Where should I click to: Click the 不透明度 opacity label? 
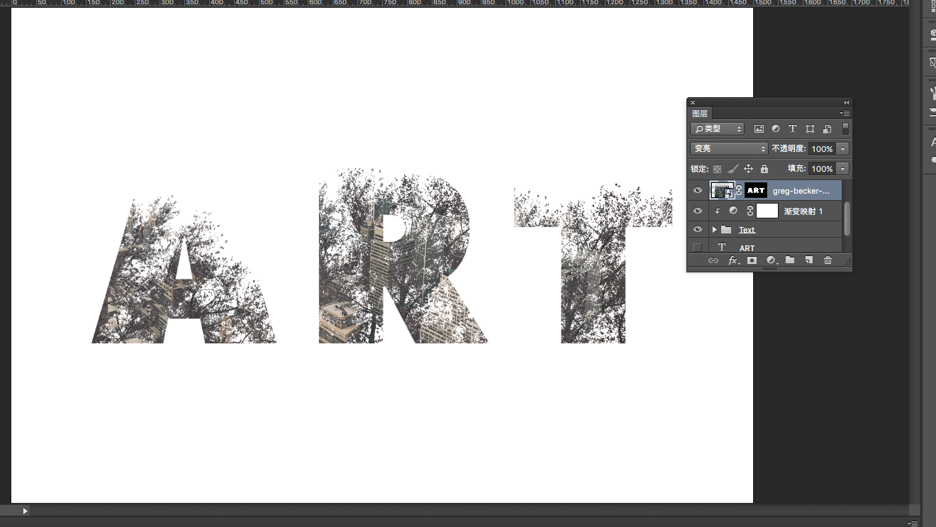click(x=789, y=149)
